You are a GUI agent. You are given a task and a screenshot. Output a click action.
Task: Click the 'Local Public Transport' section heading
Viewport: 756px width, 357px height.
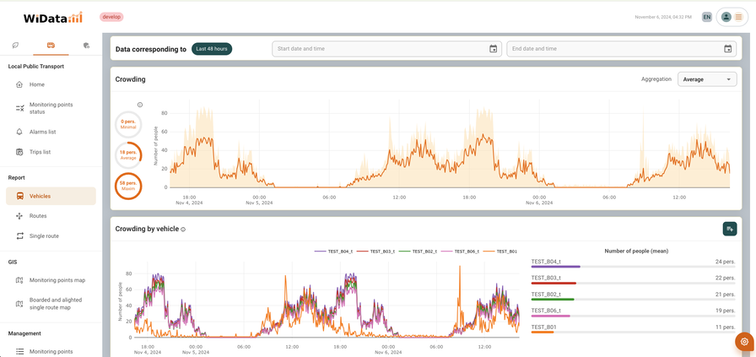(36, 67)
